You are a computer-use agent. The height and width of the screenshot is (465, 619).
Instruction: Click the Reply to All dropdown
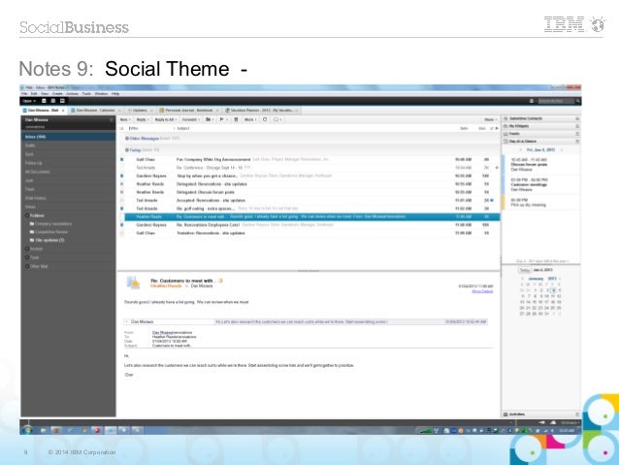pyautogui.click(x=166, y=119)
